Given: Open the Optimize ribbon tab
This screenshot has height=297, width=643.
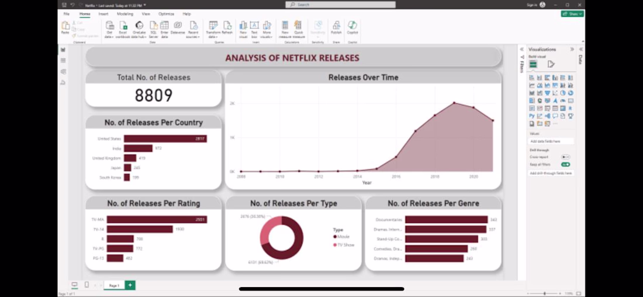Looking at the screenshot, I should [x=166, y=14].
